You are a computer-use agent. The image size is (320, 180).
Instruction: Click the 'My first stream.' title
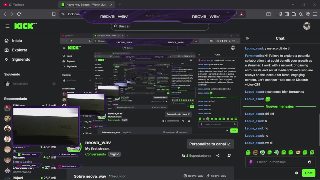click(98, 148)
